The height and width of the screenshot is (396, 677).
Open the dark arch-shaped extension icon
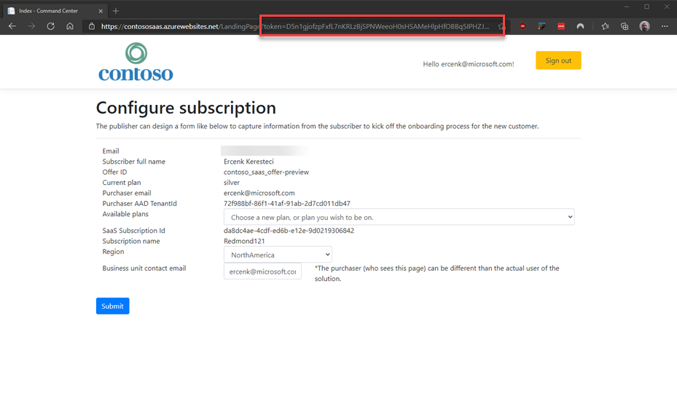click(580, 26)
